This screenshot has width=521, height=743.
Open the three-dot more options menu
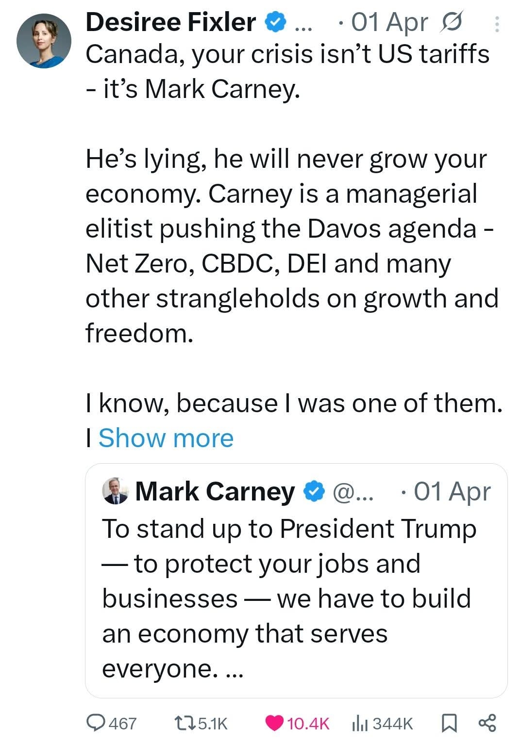(496, 24)
